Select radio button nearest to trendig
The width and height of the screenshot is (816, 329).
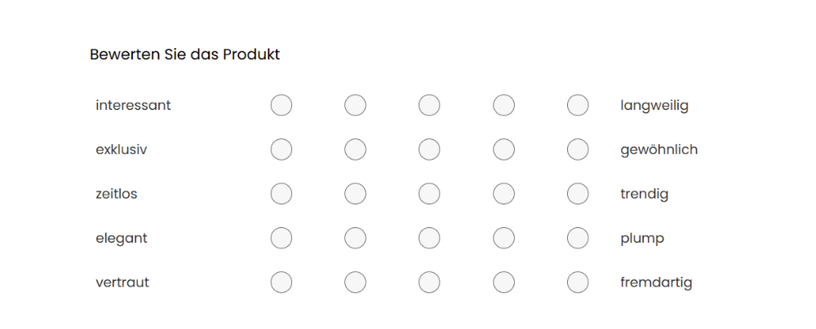click(x=578, y=194)
